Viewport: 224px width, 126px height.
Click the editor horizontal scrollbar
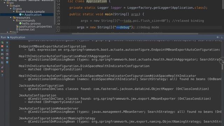(x=135, y=34)
